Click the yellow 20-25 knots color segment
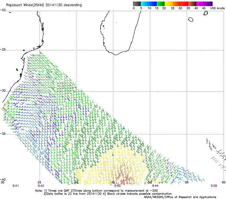The image size is (226, 199). tap(169, 4)
